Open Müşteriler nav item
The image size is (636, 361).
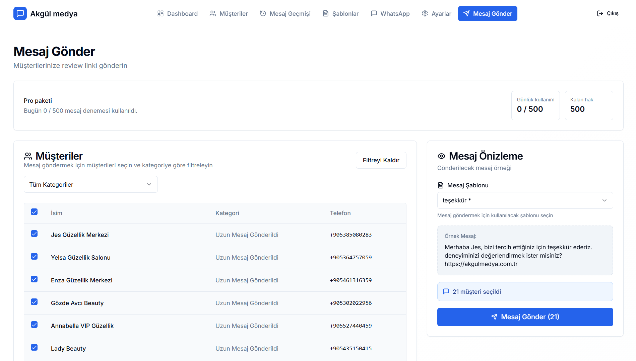229,13
